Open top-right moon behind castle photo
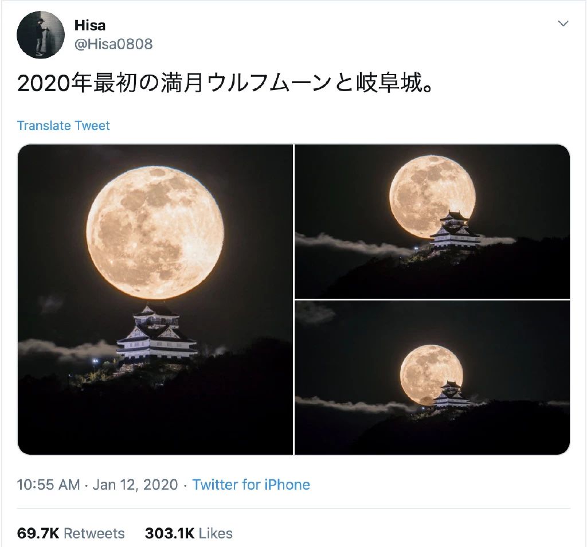This screenshot has height=547, width=587. coord(432,221)
